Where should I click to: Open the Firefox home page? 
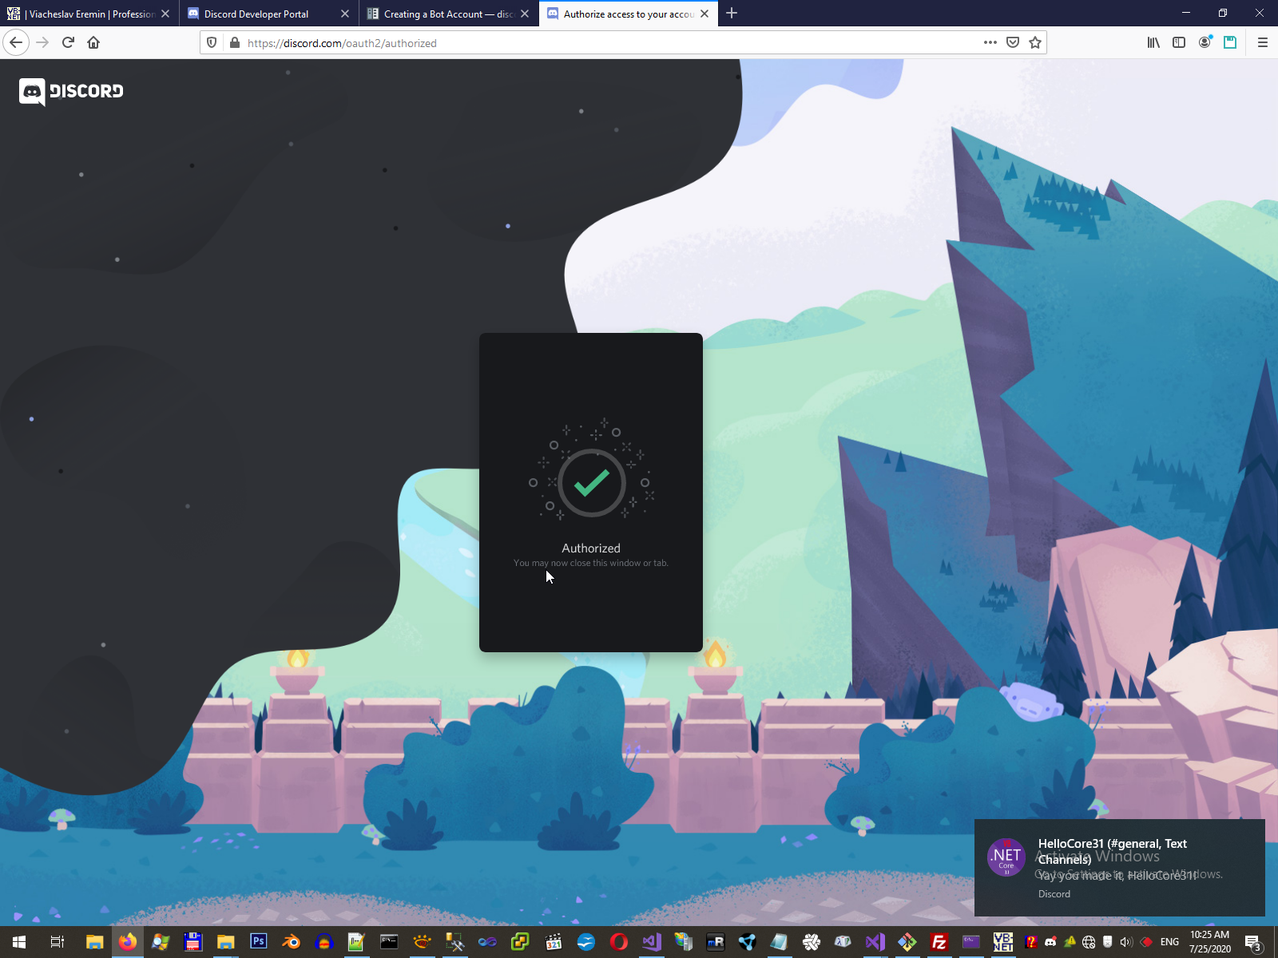point(93,42)
